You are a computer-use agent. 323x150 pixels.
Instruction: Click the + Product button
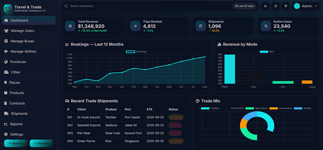click(x=41, y=143)
